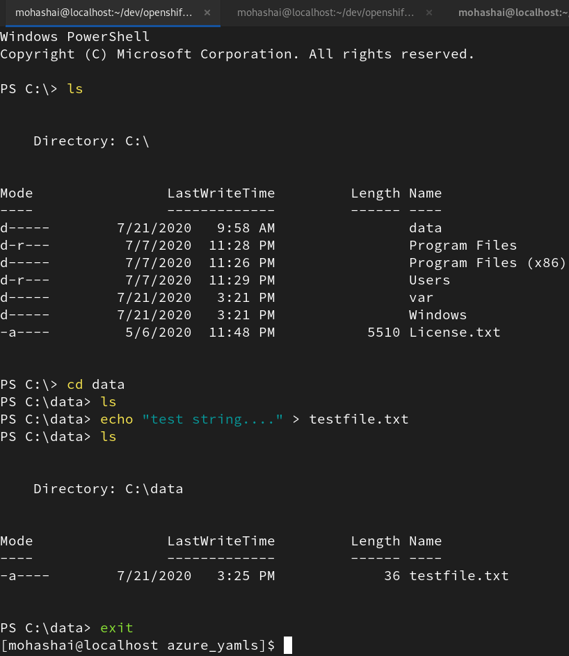Click the testfile.txt filename in the listing
Screen dimensions: 569x656
tap(461, 575)
